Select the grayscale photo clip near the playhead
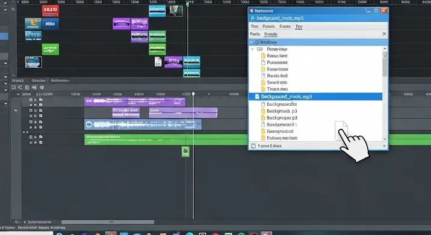Viewport: 431px width, 235px height. (175, 11)
